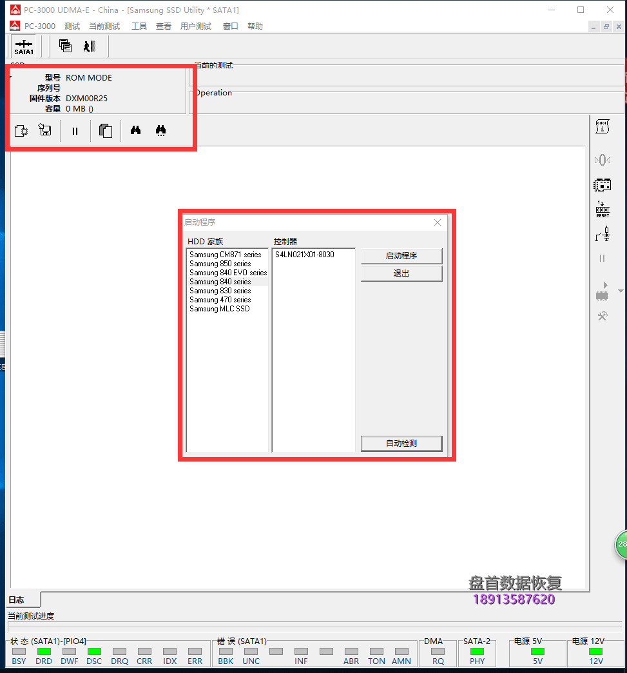Click the BSY status indicator
627x673 pixels.
pos(19,652)
